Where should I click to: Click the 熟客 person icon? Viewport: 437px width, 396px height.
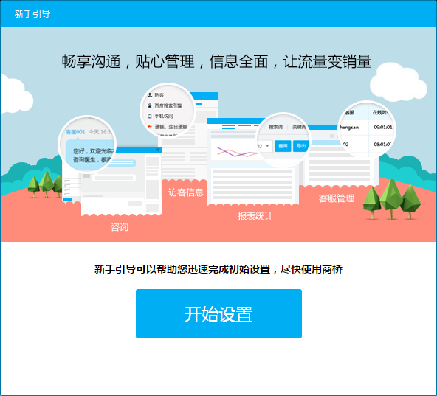(150, 95)
